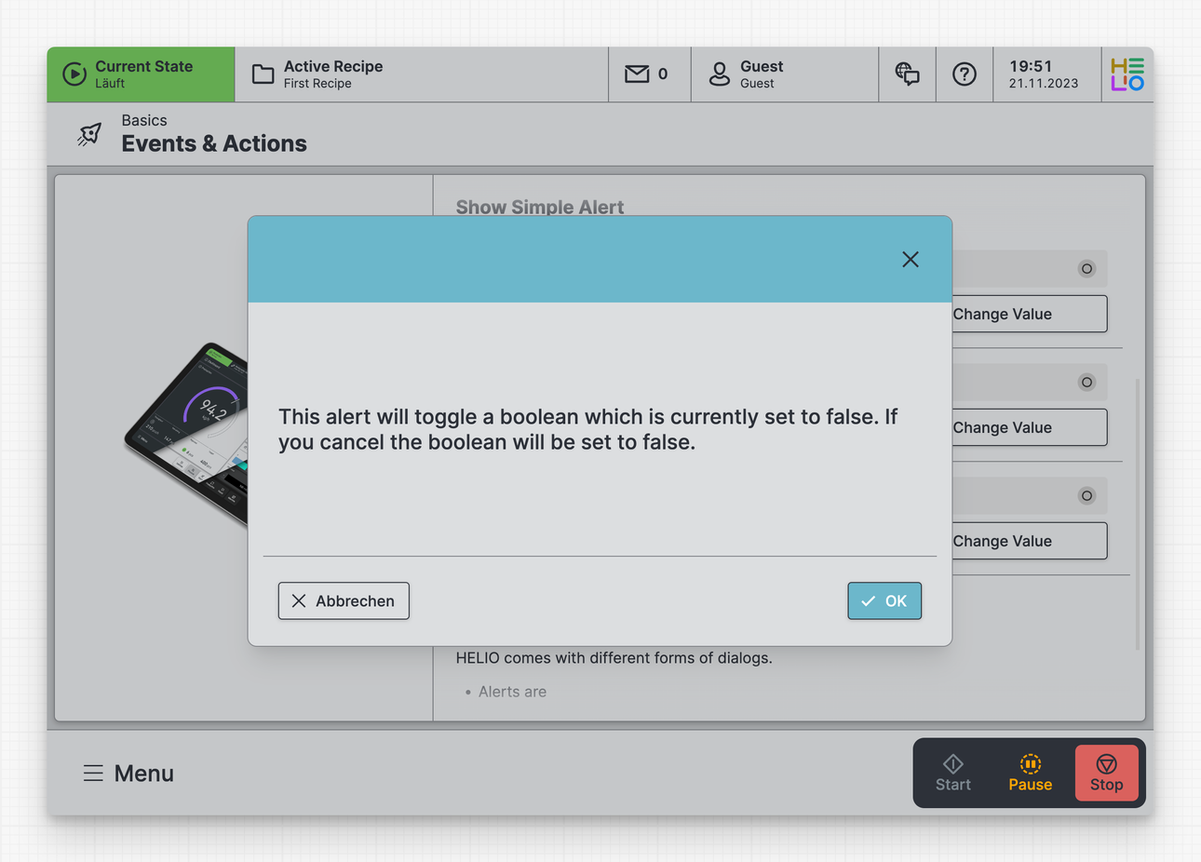Screen dimensions: 1201x862
Task: Click the first Change Value button
Action: point(1029,315)
